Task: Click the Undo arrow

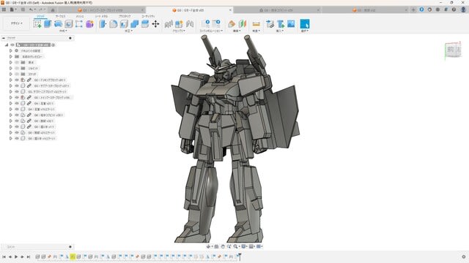Action: coord(32,9)
